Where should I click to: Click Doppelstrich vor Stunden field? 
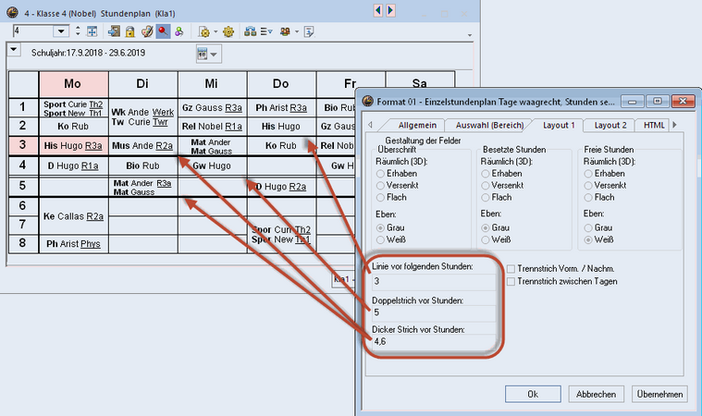tap(434, 312)
